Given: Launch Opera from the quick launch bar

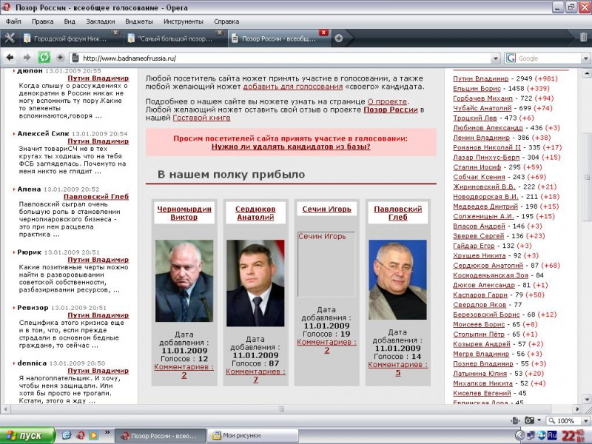Looking at the screenshot, I should (x=80, y=436).
